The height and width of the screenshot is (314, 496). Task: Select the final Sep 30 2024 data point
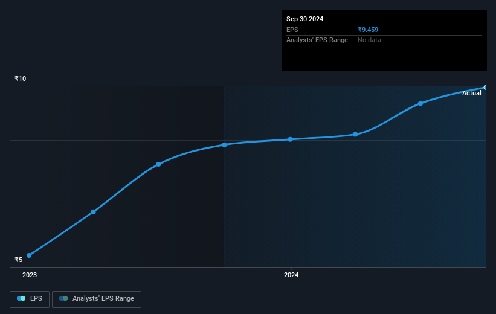click(x=485, y=88)
